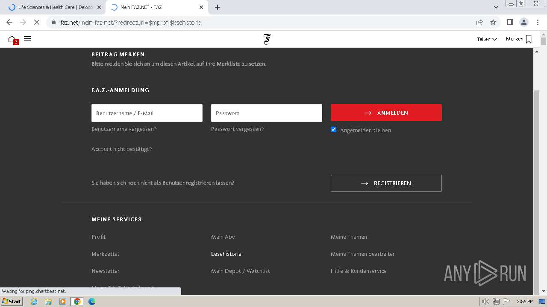Screen dimensions: 547x307
Task: Share this page via address bar icon
Action: coord(479,22)
